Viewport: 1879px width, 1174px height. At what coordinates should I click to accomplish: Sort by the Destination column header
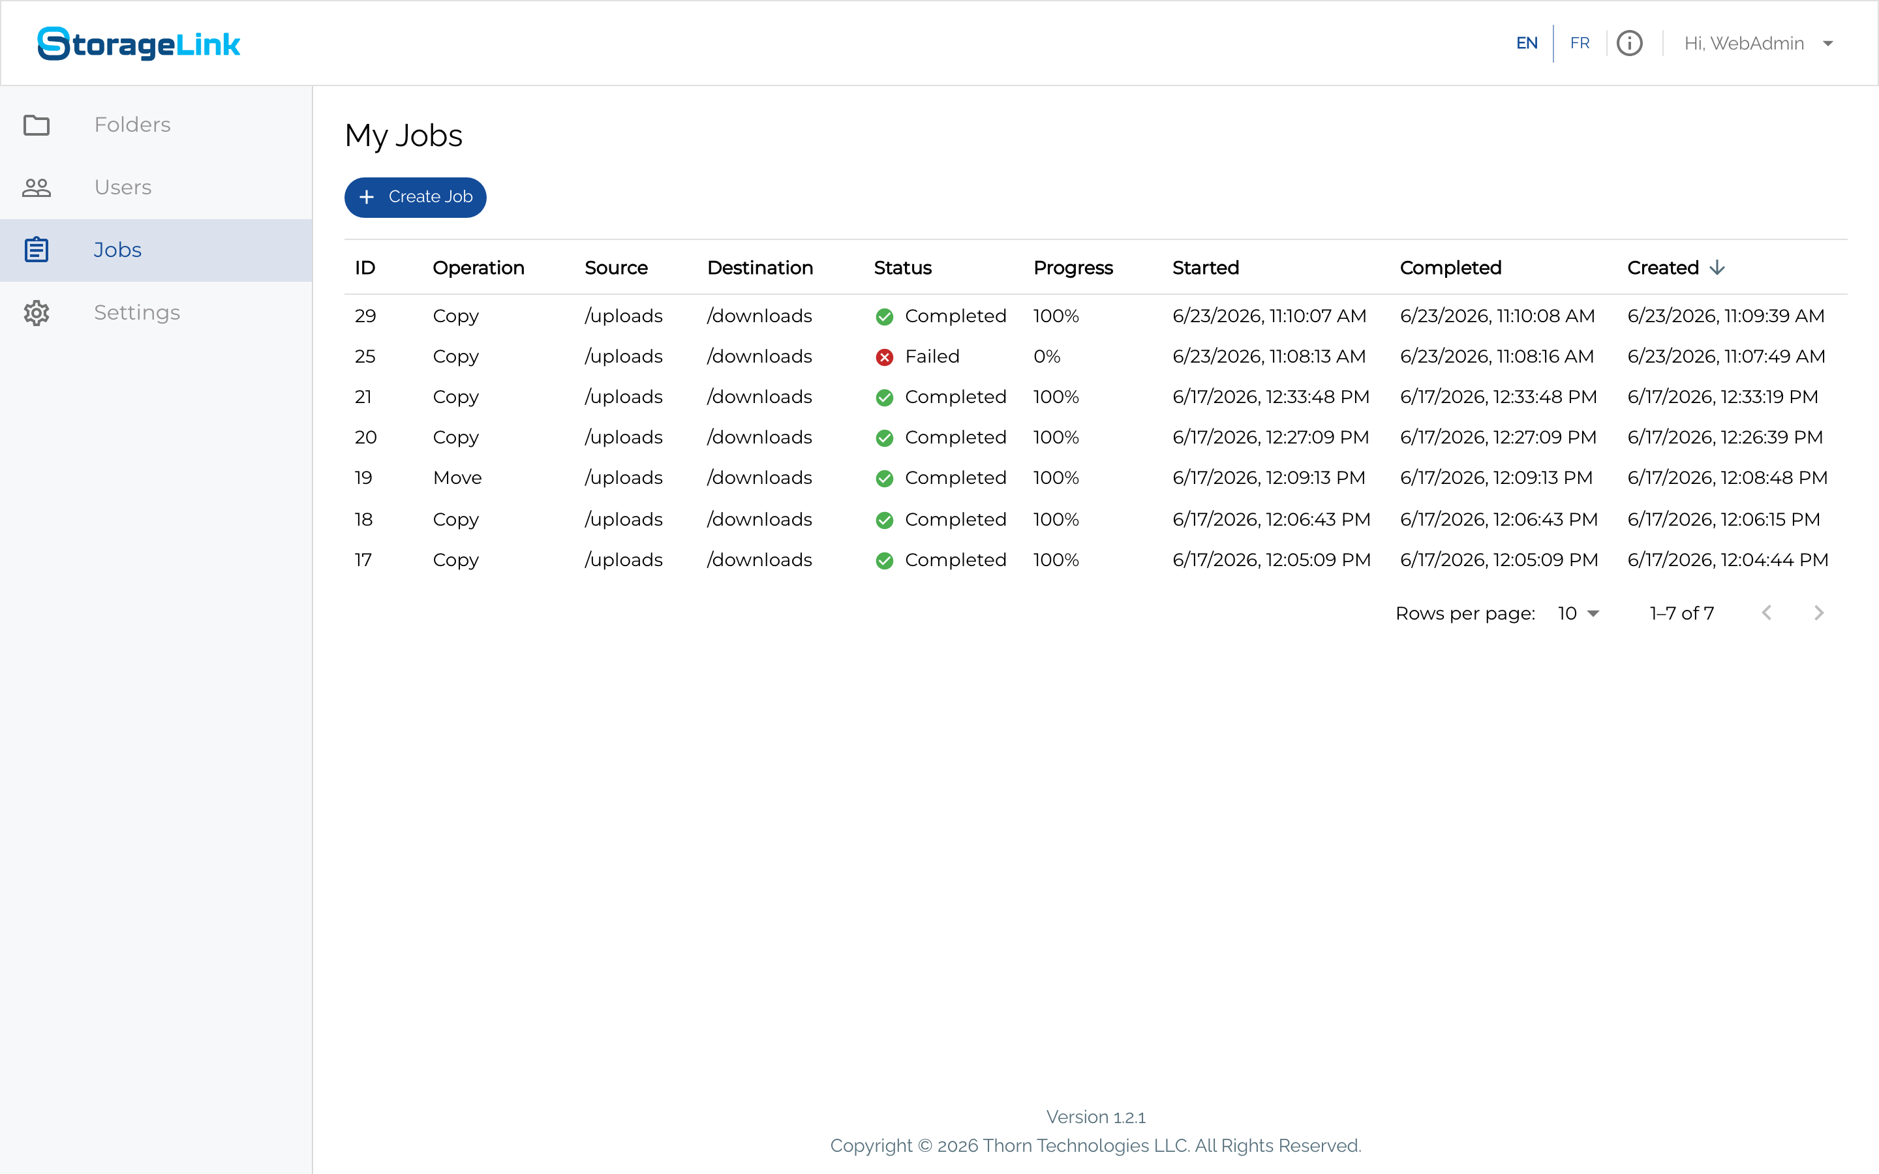pyautogui.click(x=760, y=268)
